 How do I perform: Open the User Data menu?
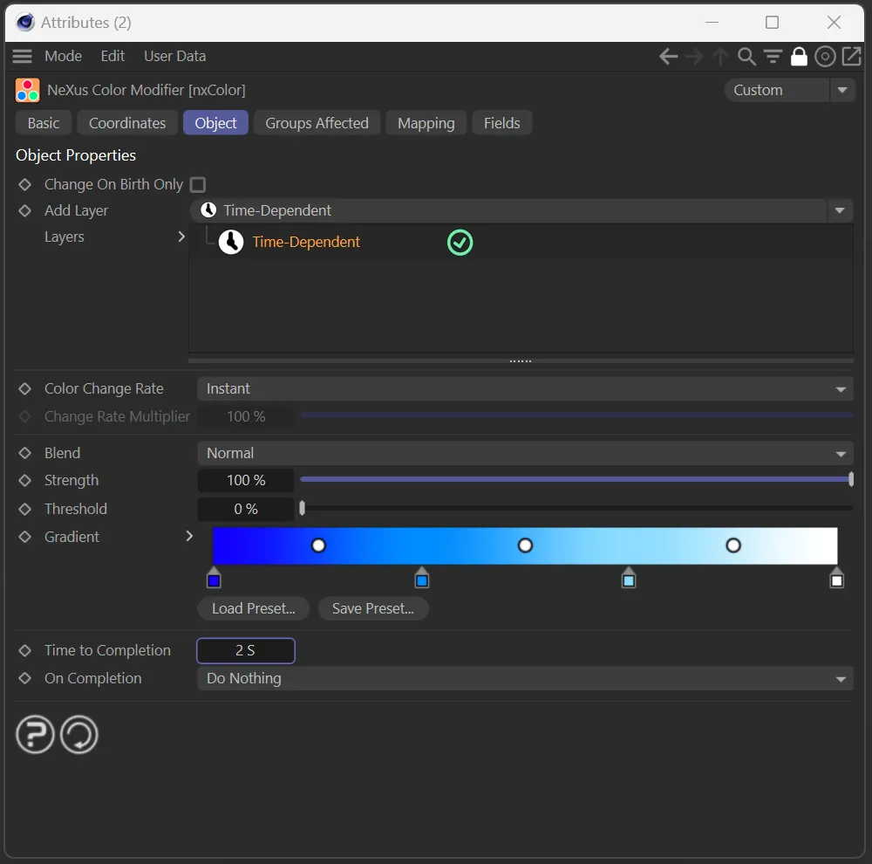tap(174, 57)
